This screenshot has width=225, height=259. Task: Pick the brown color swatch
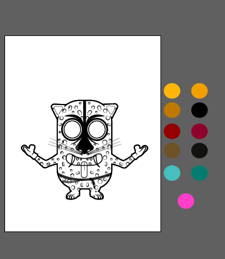point(172,151)
